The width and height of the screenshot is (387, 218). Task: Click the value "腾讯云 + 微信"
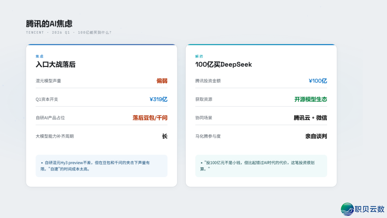pyautogui.click(x=310, y=118)
